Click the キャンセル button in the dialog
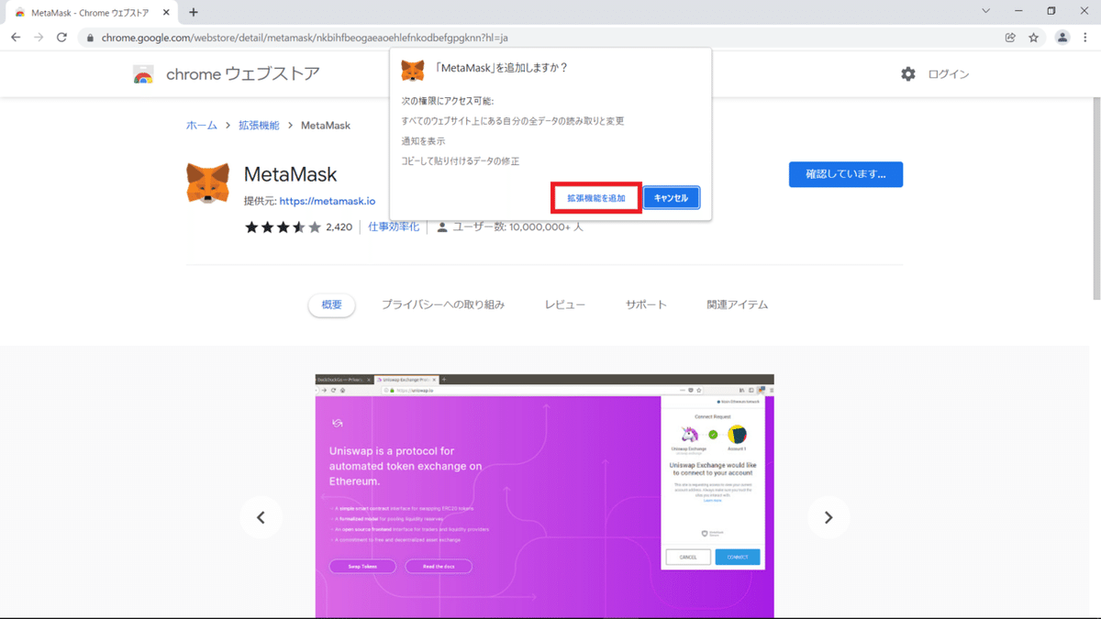Screen dimensions: 1101x619 [671, 197]
